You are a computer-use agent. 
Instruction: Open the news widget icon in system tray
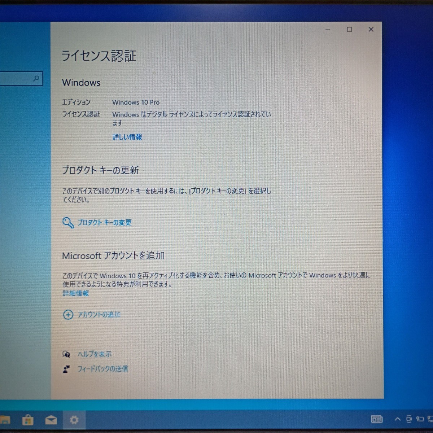[377, 419]
